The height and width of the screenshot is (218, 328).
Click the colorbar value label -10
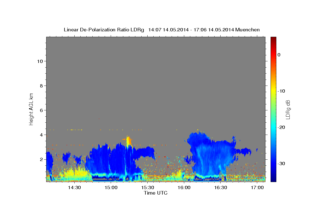(x=281, y=91)
